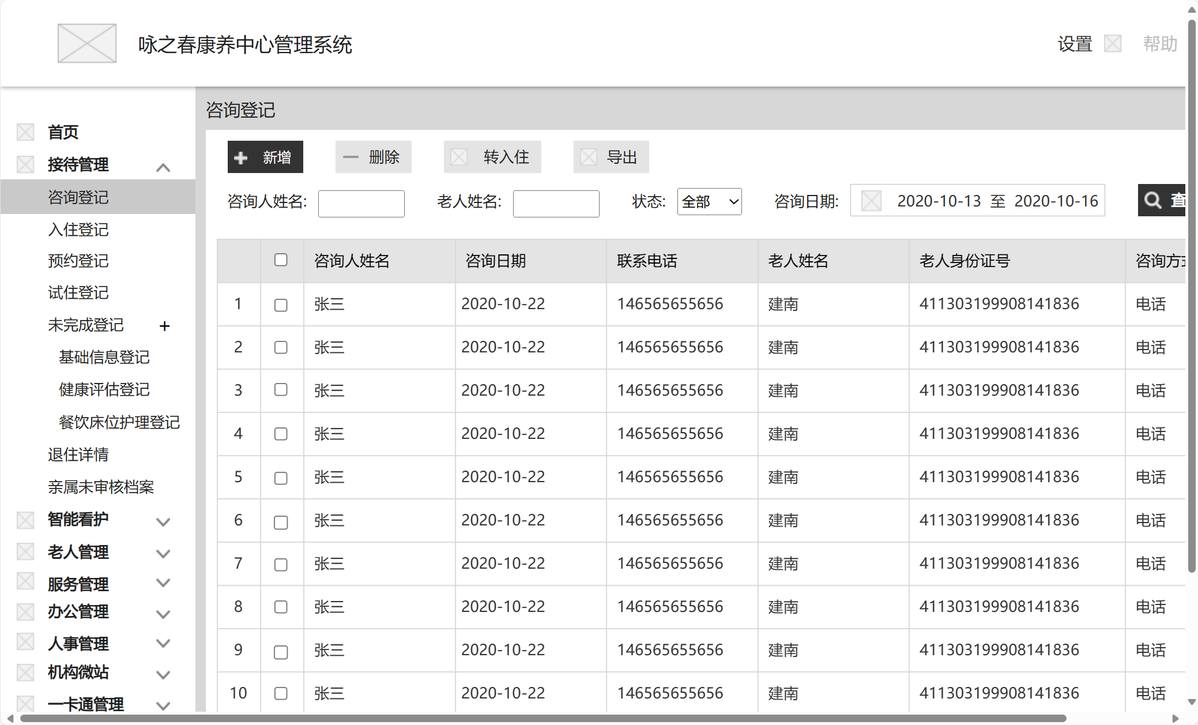
Task: Check the checkbox in row 1
Action: tap(281, 305)
